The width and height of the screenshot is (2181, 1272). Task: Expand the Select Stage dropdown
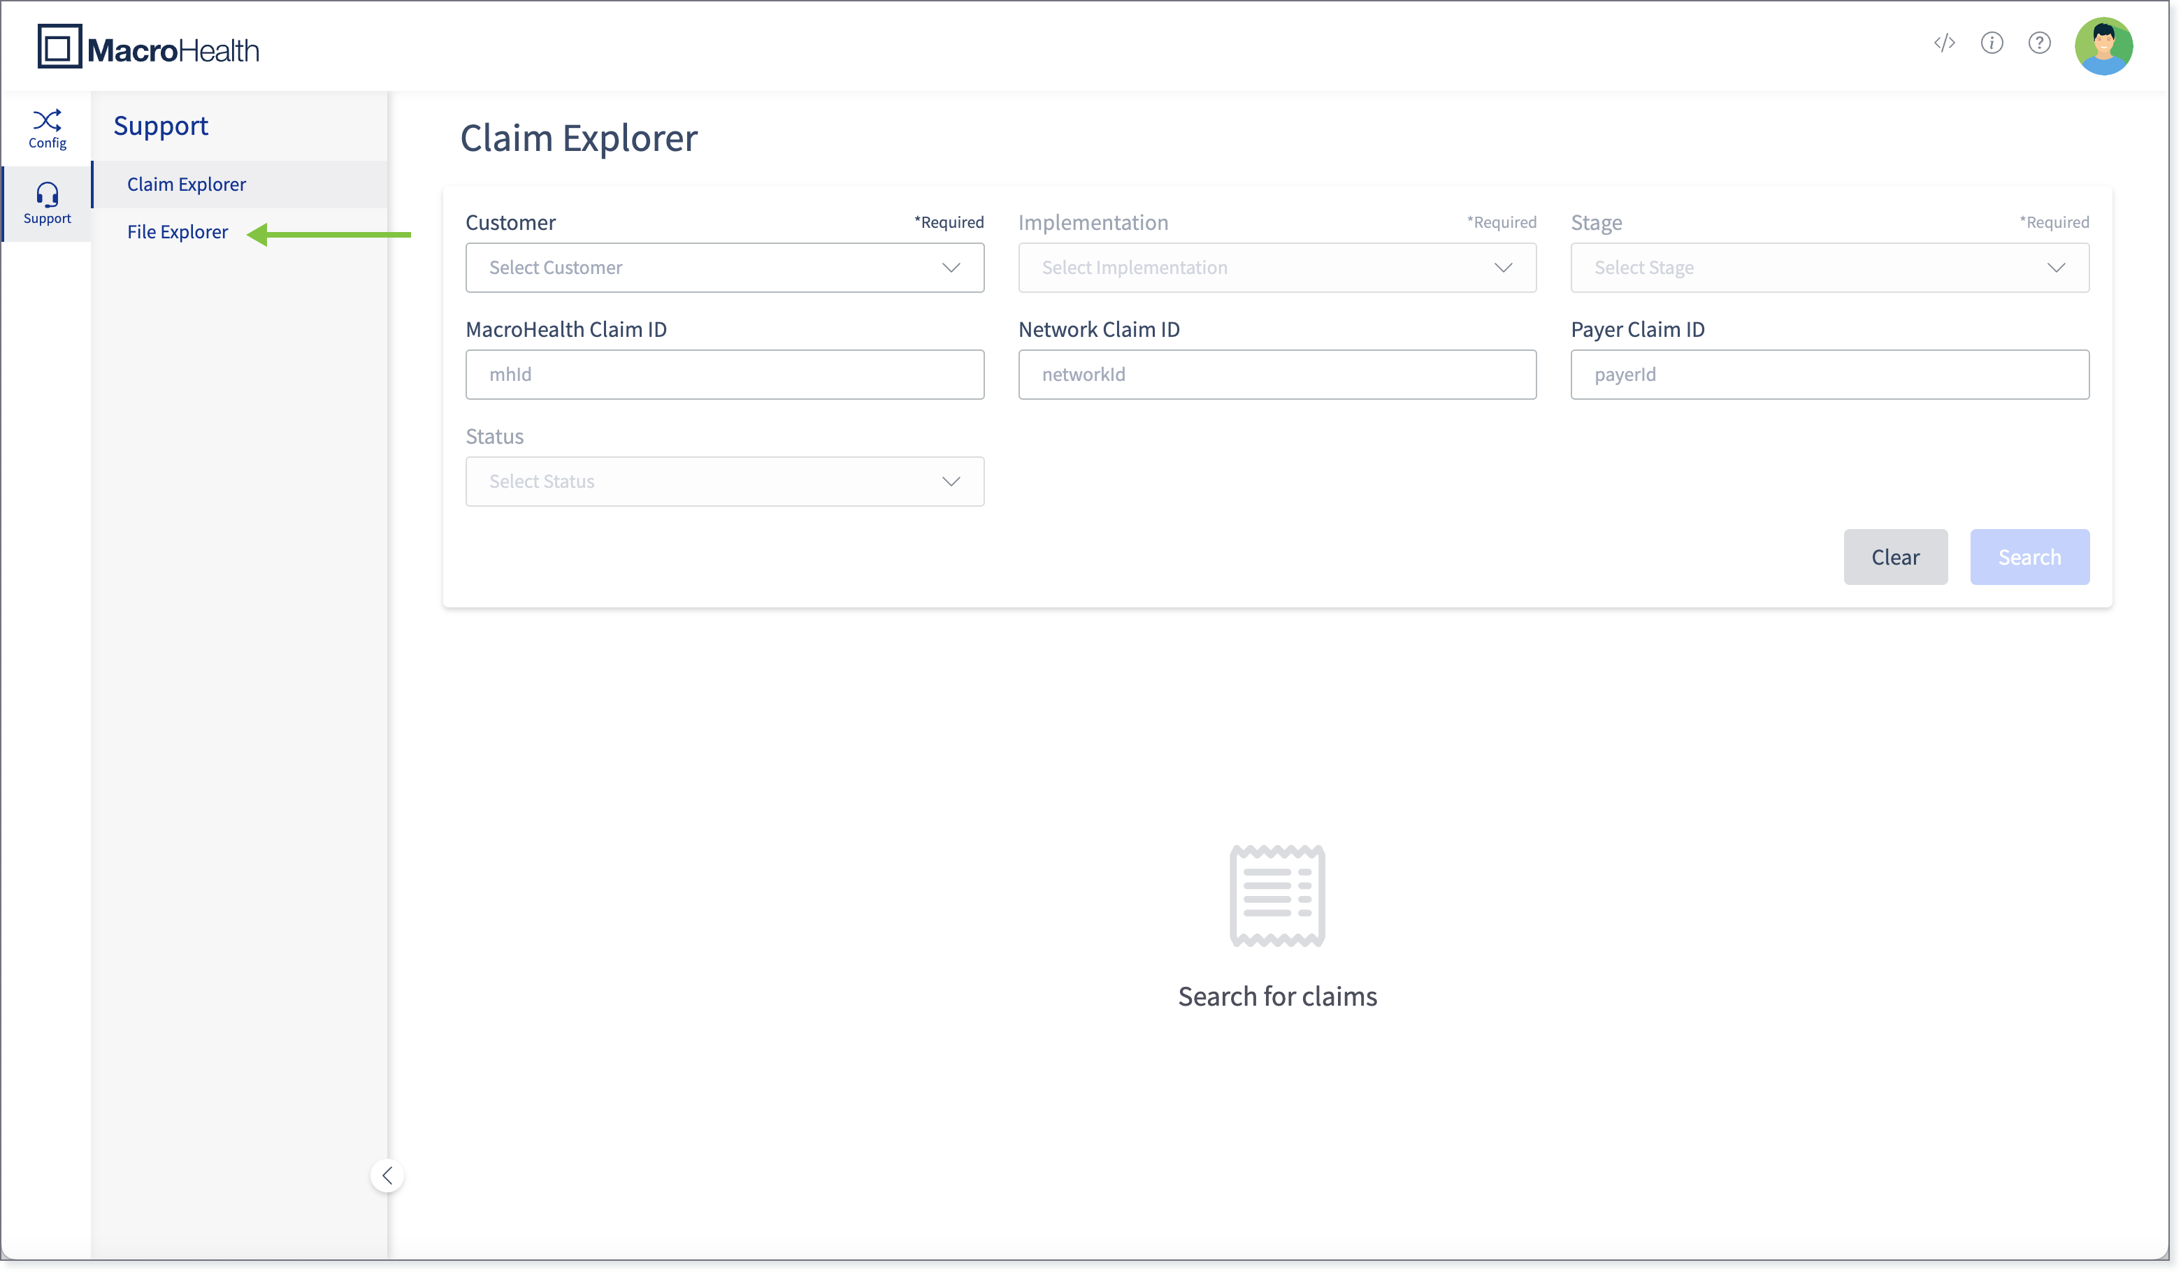1829,268
